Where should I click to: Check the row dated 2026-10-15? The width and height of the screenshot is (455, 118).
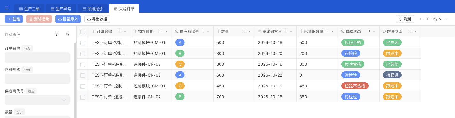83,97
